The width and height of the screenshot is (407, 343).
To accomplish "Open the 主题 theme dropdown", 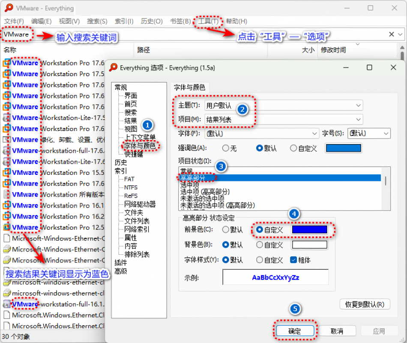I will click(284, 105).
